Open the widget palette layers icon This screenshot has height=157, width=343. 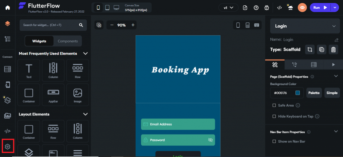(8, 24)
